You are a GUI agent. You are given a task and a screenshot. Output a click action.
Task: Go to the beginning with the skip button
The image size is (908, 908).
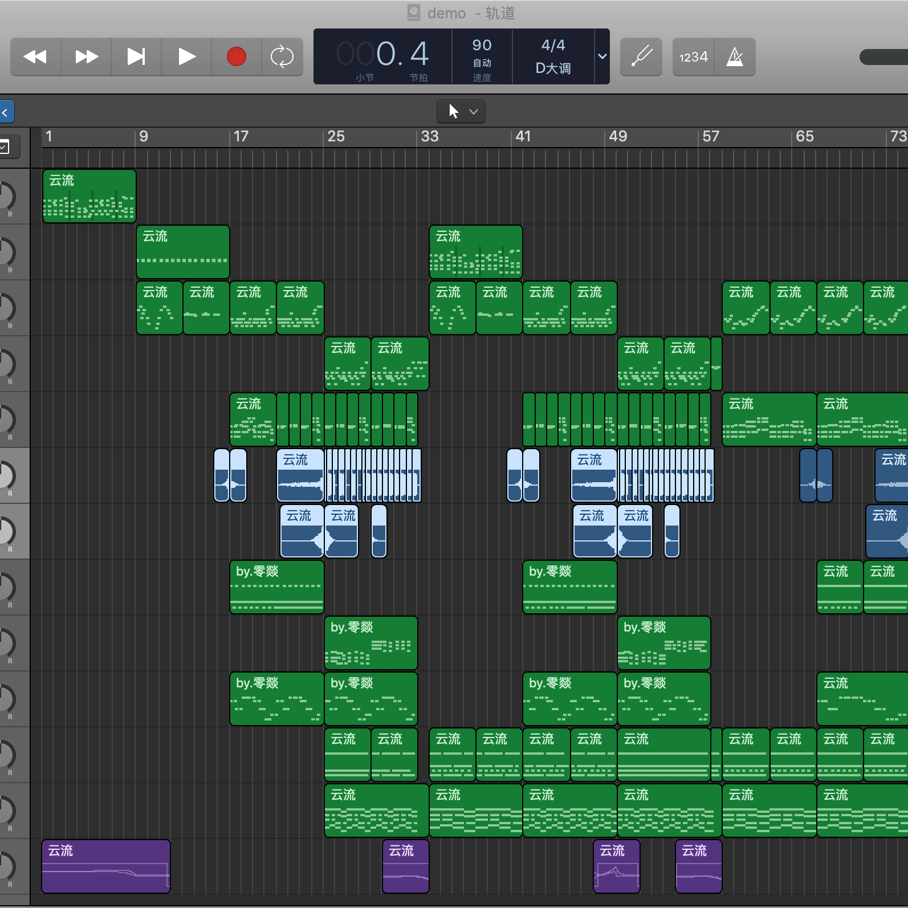136,57
